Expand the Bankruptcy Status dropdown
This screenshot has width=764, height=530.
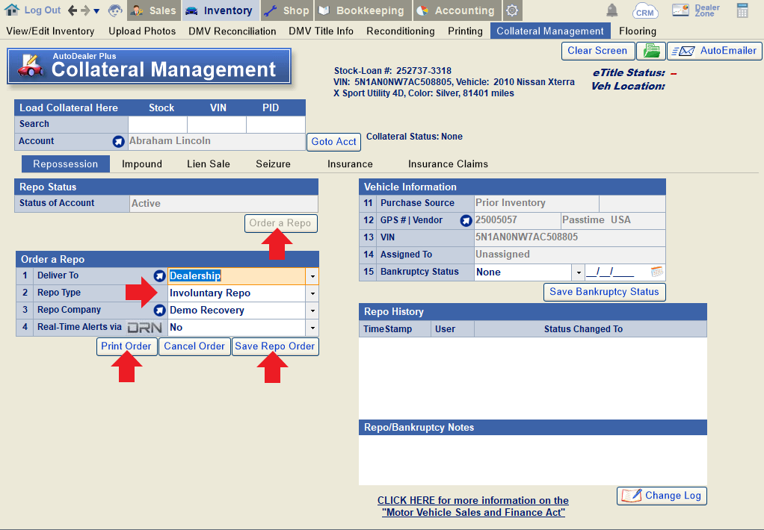tap(579, 272)
